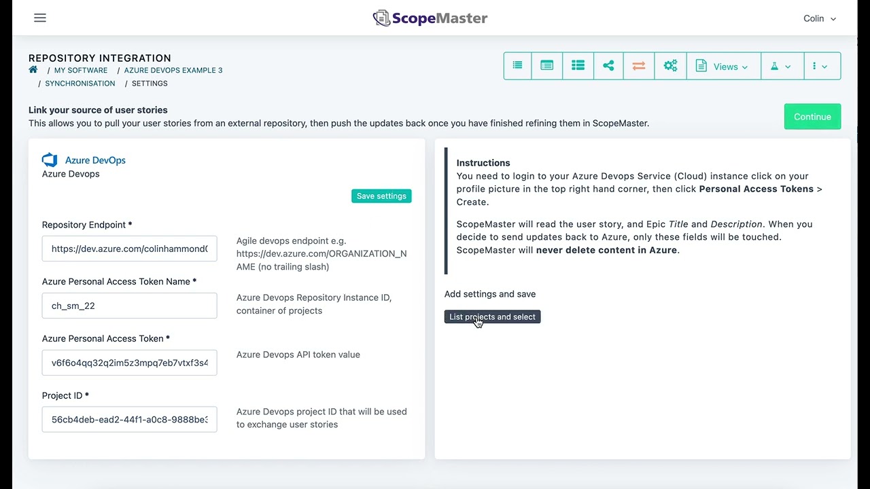Open AZURE DEVOPS EXAMPLE 3 breadcrumb
Image resolution: width=870 pixels, height=489 pixels.
(173, 71)
